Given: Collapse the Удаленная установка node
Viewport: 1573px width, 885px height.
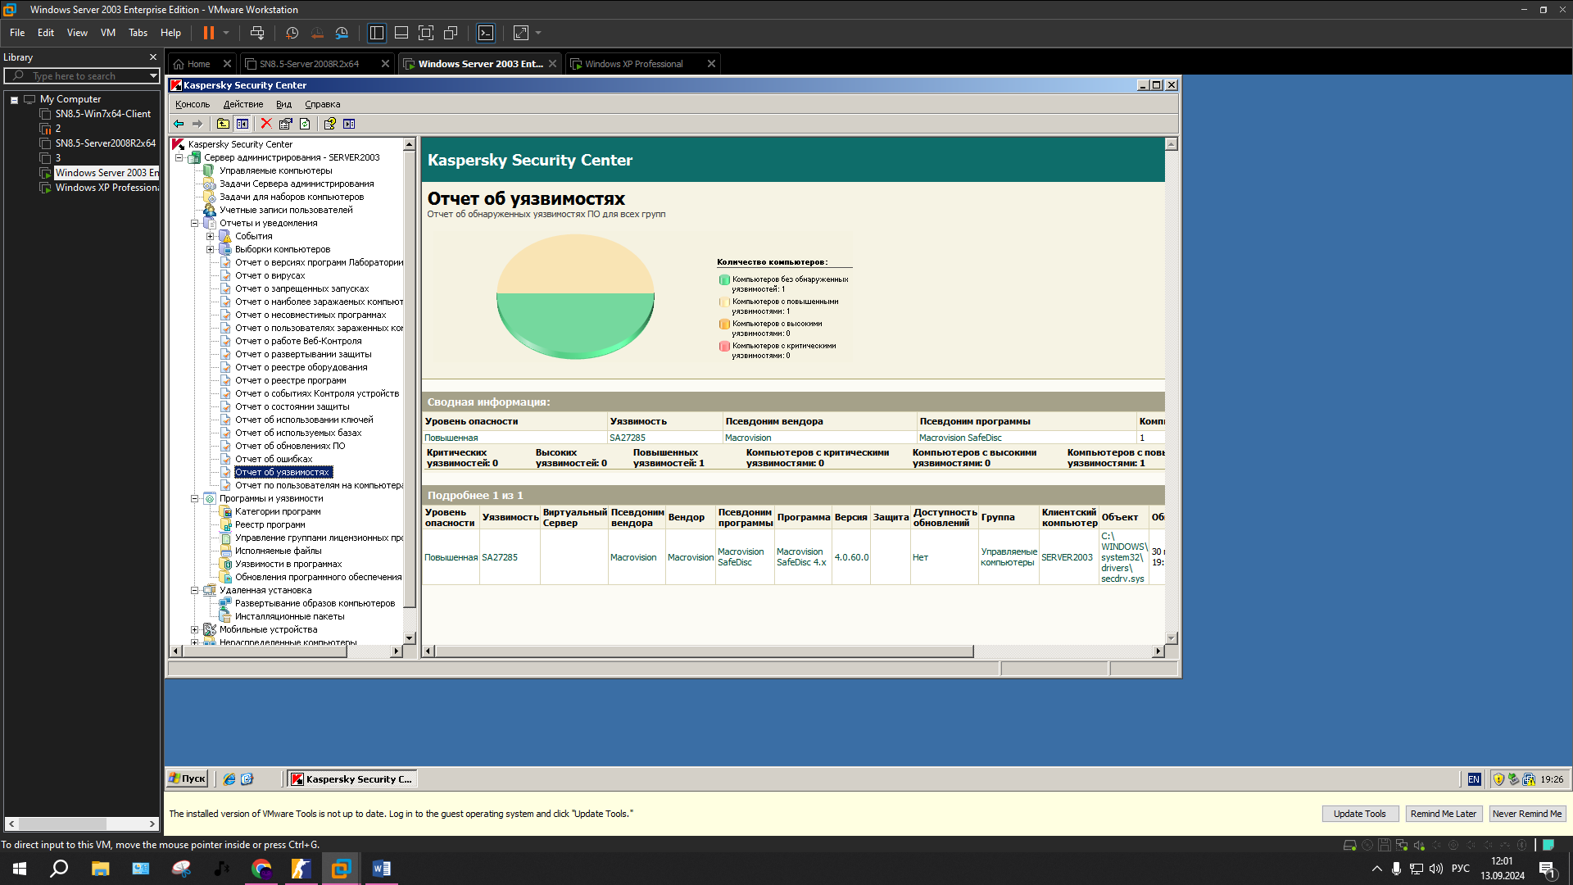Looking at the screenshot, I should [194, 590].
